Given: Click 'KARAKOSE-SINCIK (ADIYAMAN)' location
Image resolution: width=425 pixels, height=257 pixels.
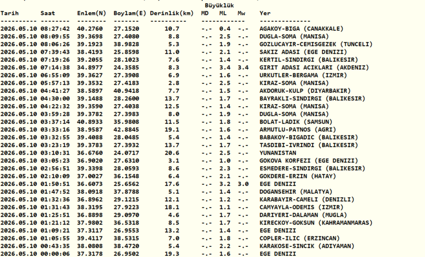Looking at the screenshot, I should [x=307, y=246].
